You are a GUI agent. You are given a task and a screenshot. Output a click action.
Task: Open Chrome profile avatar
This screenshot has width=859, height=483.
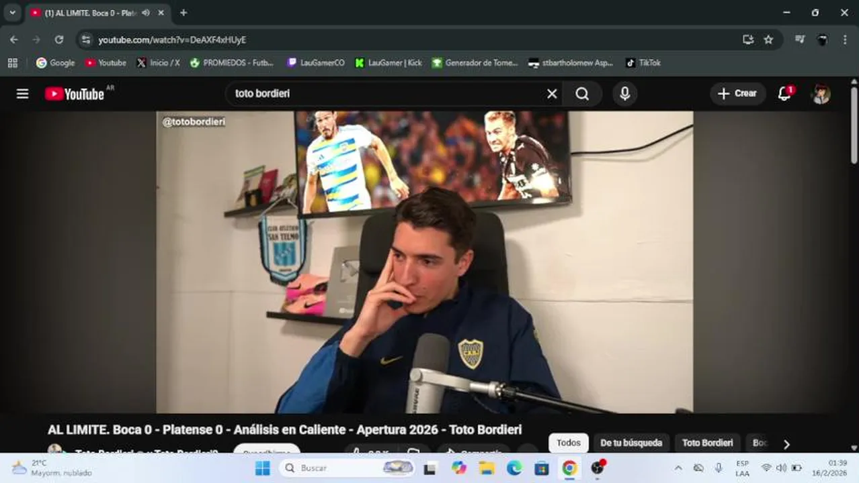tap(822, 40)
